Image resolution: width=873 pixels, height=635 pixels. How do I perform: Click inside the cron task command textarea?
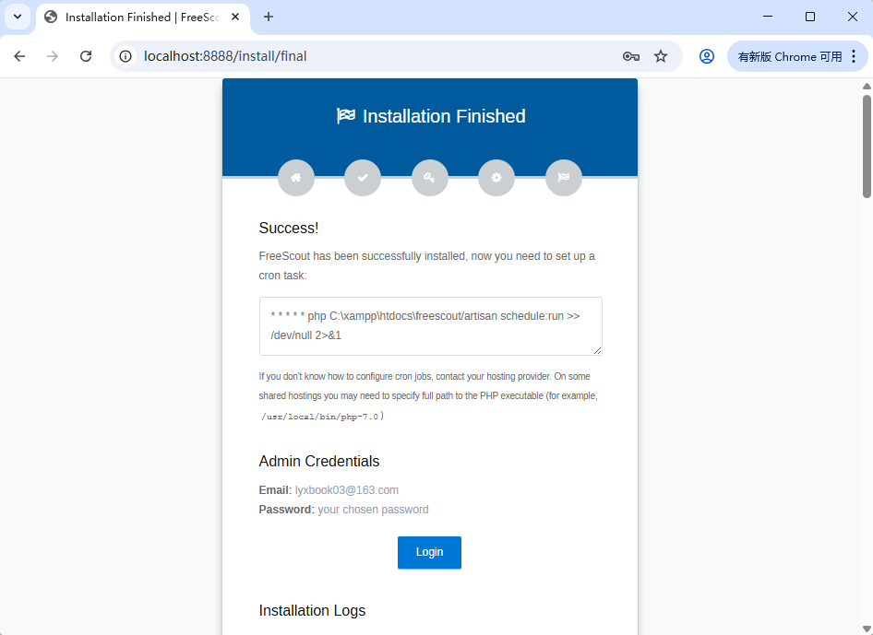coord(430,326)
